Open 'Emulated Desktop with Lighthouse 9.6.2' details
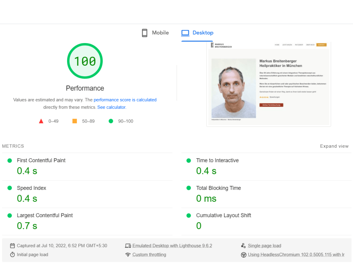The image size is (353, 265). 172,246
